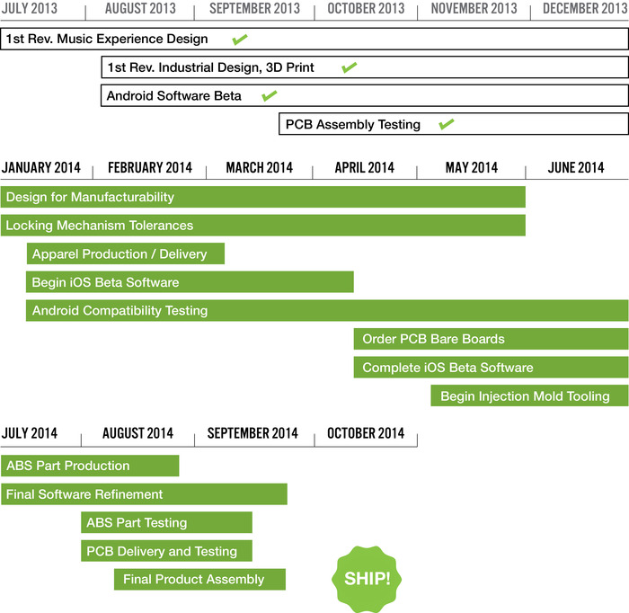
Task: Click the Android Compatibility Testing bar
Action: coord(327,310)
